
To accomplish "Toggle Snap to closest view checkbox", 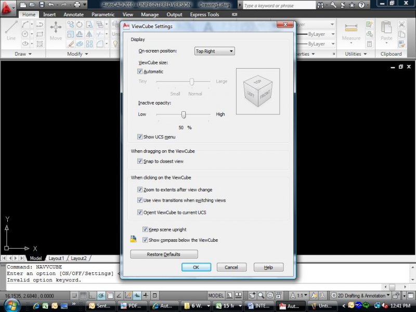I will point(140,161).
